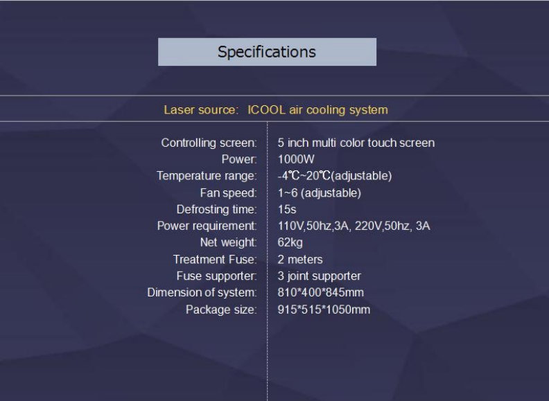Select the 5 inch multi color touch screen value
This screenshot has width=549, height=401.
click(x=356, y=143)
